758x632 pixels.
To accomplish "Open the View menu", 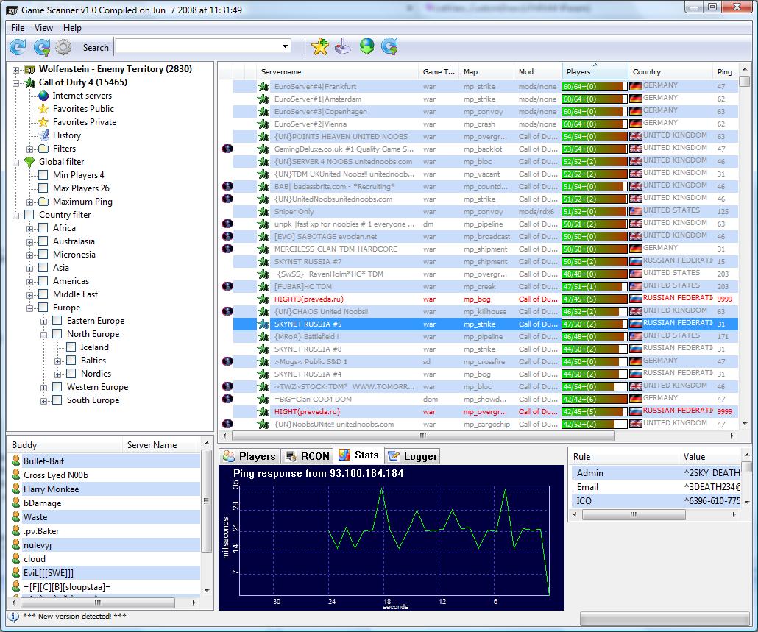I will point(43,28).
